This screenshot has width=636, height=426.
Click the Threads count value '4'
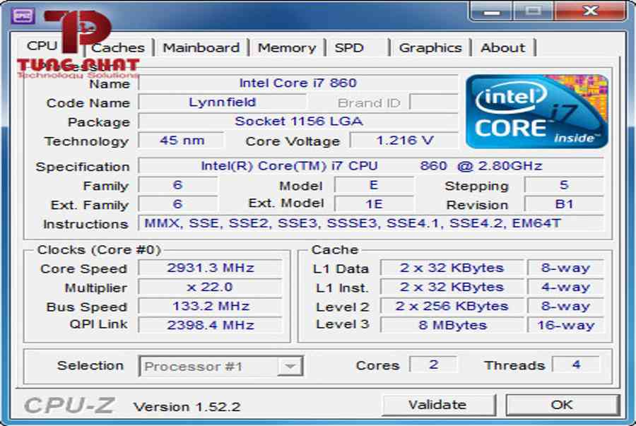[576, 365]
